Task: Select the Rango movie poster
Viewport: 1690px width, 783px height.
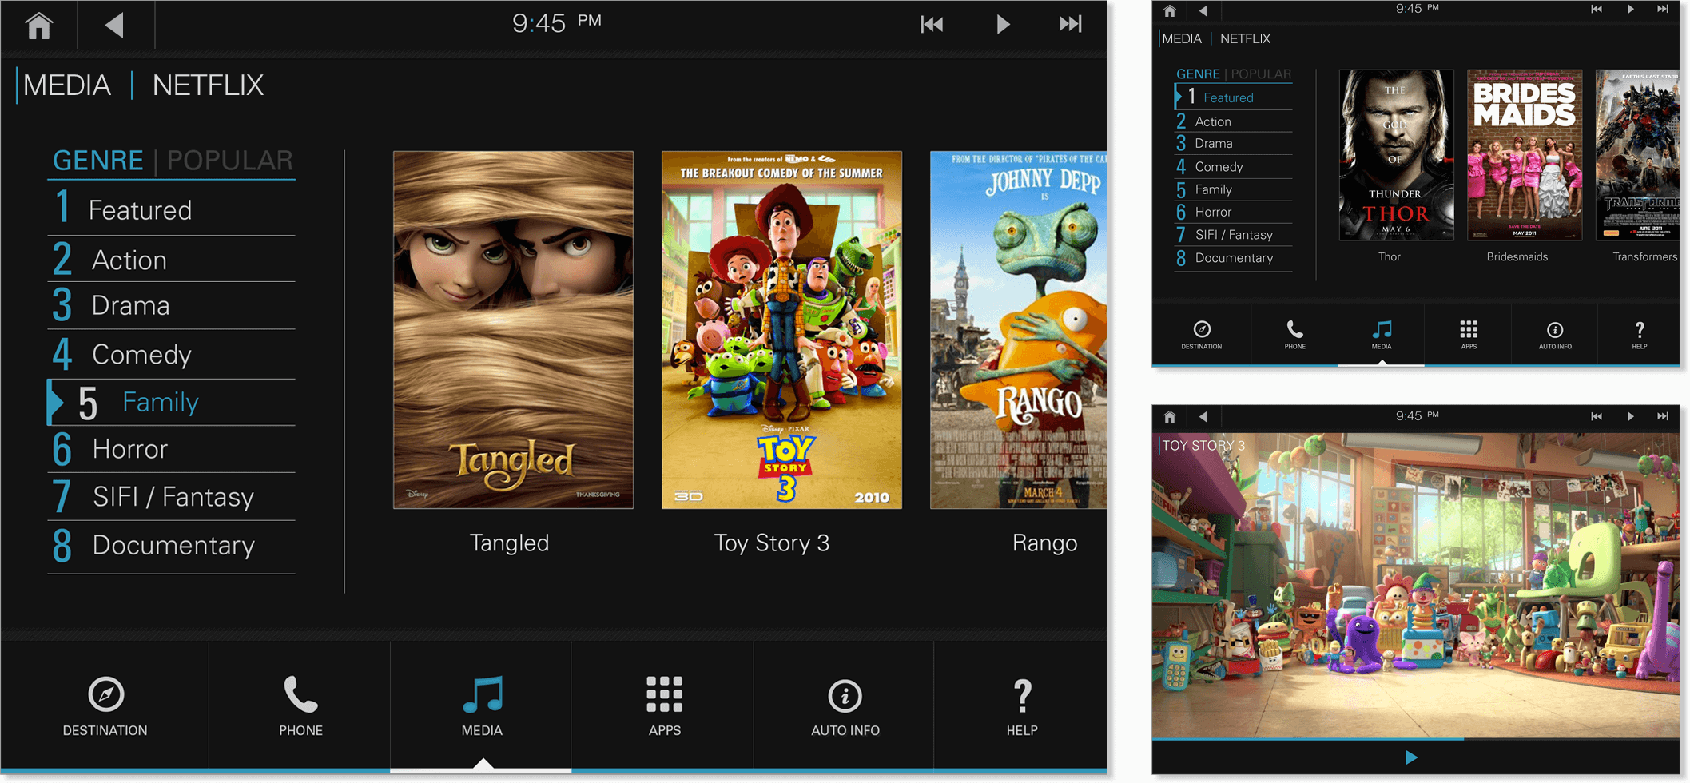Action: (x=1018, y=329)
